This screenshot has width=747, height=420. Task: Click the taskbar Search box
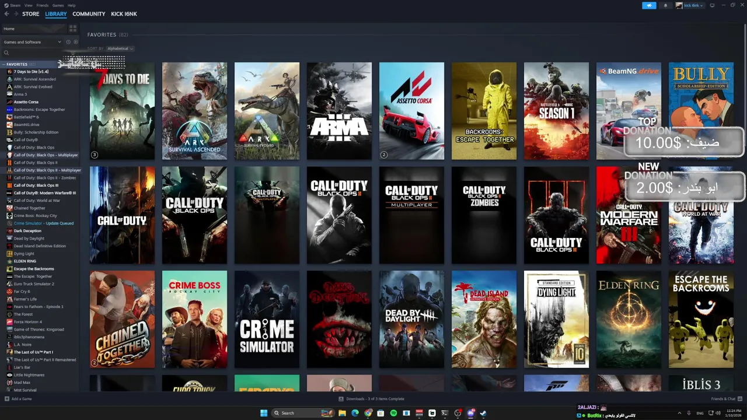click(303, 413)
